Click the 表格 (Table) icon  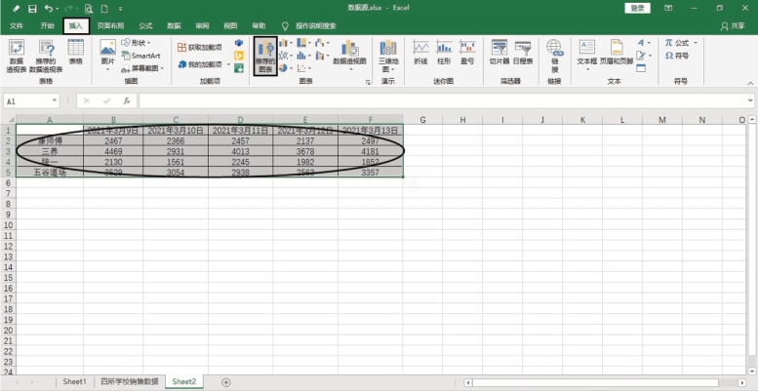[75, 52]
